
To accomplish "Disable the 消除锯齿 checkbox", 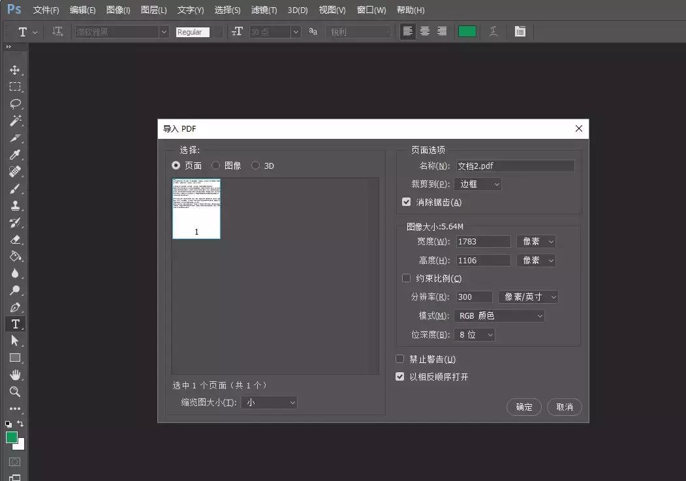I will 406,201.
